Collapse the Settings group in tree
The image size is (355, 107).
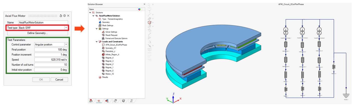tap(96, 29)
